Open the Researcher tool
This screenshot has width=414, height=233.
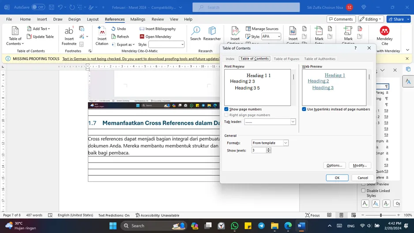tap(212, 33)
